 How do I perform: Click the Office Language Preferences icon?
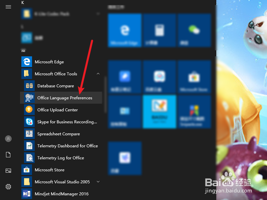[x=29, y=98]
